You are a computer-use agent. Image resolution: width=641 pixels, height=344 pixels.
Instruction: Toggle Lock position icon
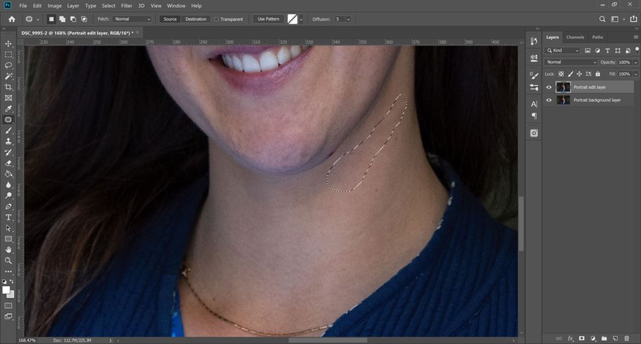(580, 74)
